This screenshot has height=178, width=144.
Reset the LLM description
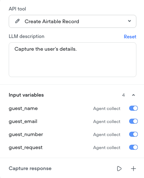pyautogui.click(x=130, y=37)
